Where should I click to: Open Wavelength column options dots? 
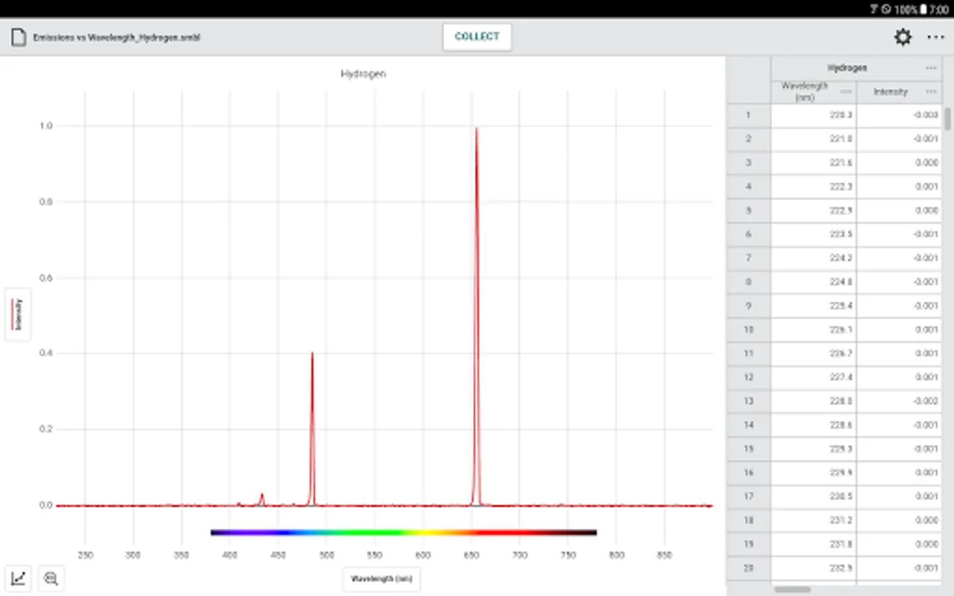[x=846, y=91]
